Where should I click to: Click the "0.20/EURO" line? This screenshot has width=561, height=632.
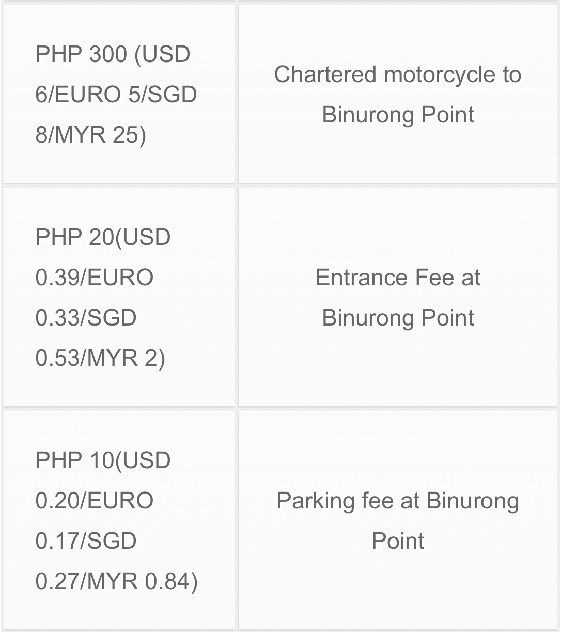pos(94,501)
